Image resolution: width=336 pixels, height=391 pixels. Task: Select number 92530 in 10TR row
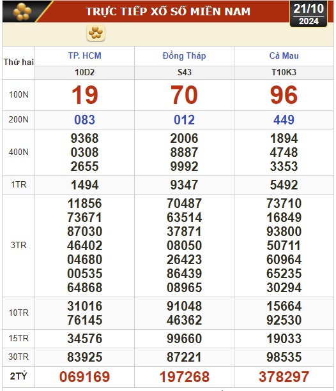[284, 320]
